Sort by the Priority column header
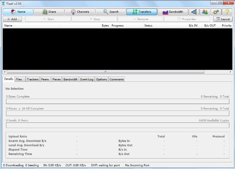Screen dimensions: 235x169 (x=226, y=26)
